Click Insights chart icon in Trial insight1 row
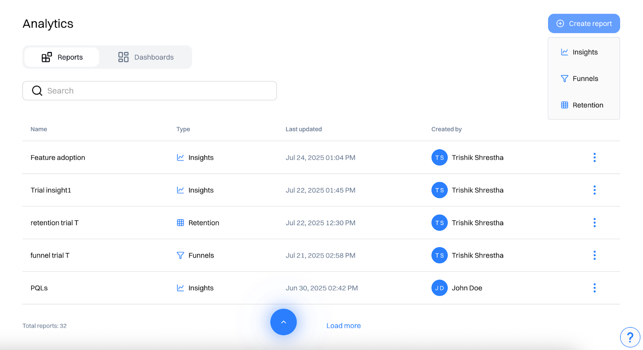This screenshot has width=643, height=350. [180, 190]
